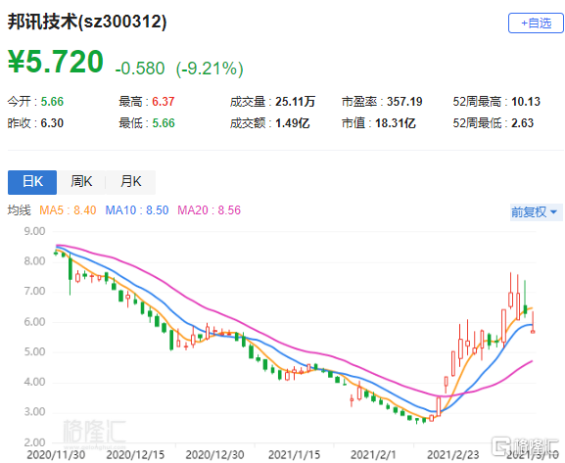
Task: Click the 成交量 volume 25.11万
Action: [x=296, y=102]
